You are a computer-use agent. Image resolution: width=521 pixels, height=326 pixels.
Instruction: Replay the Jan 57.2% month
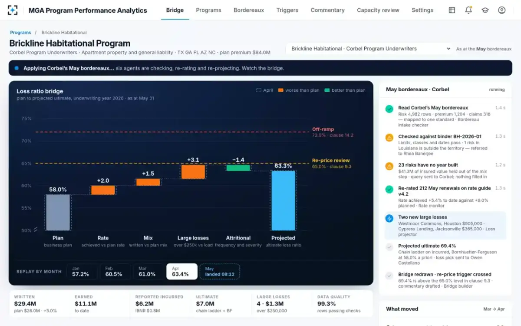pos(83,271)
